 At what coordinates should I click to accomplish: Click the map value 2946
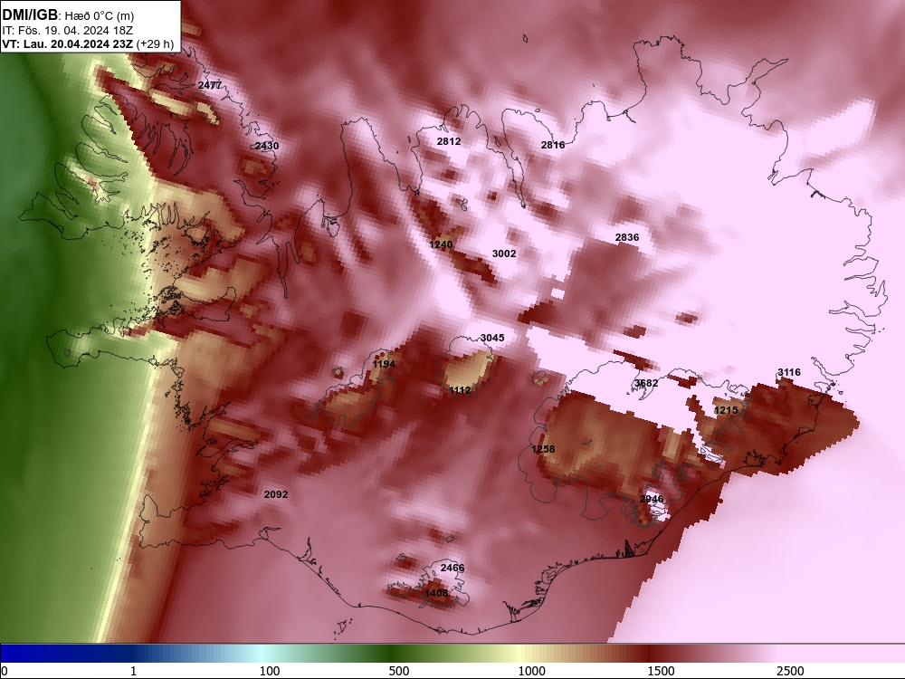coord(651,499)
